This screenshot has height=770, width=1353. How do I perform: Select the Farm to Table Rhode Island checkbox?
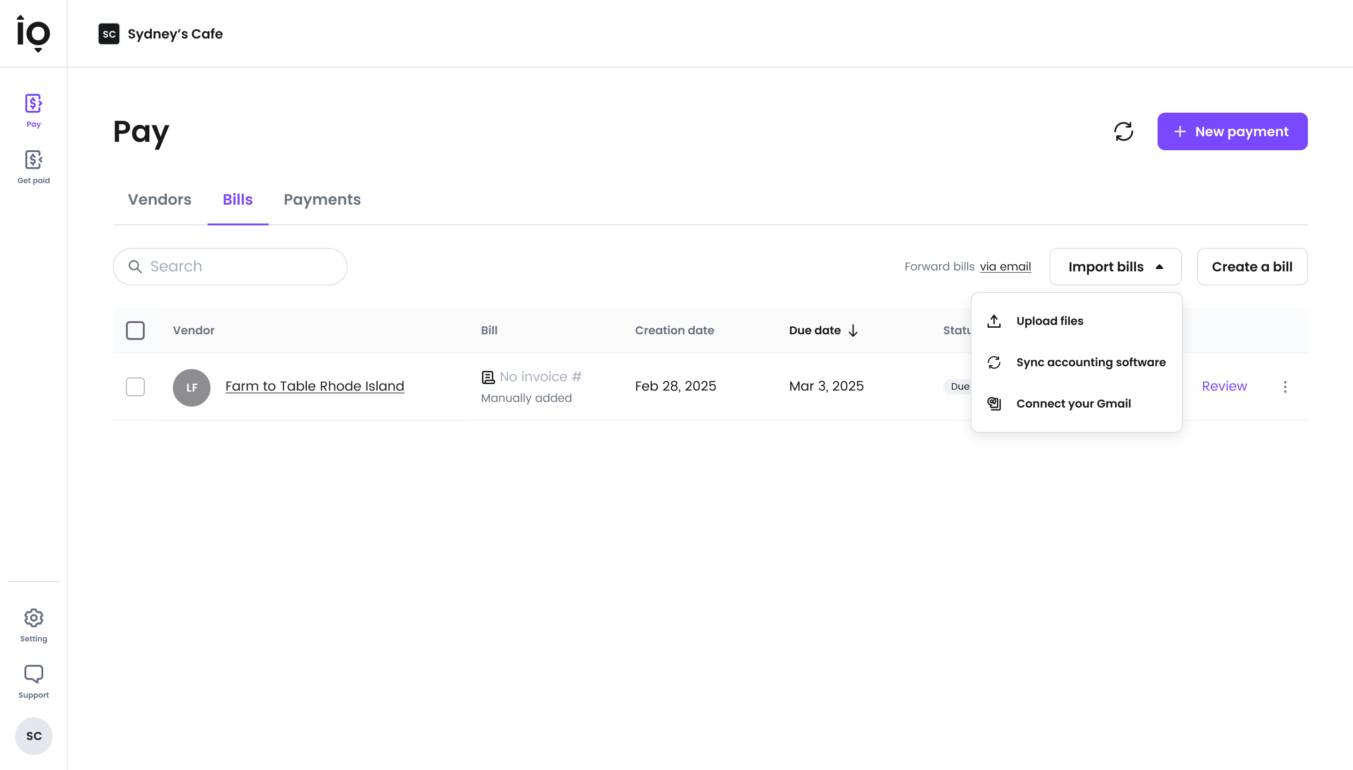pyautogui.click(x=135, y=386)
